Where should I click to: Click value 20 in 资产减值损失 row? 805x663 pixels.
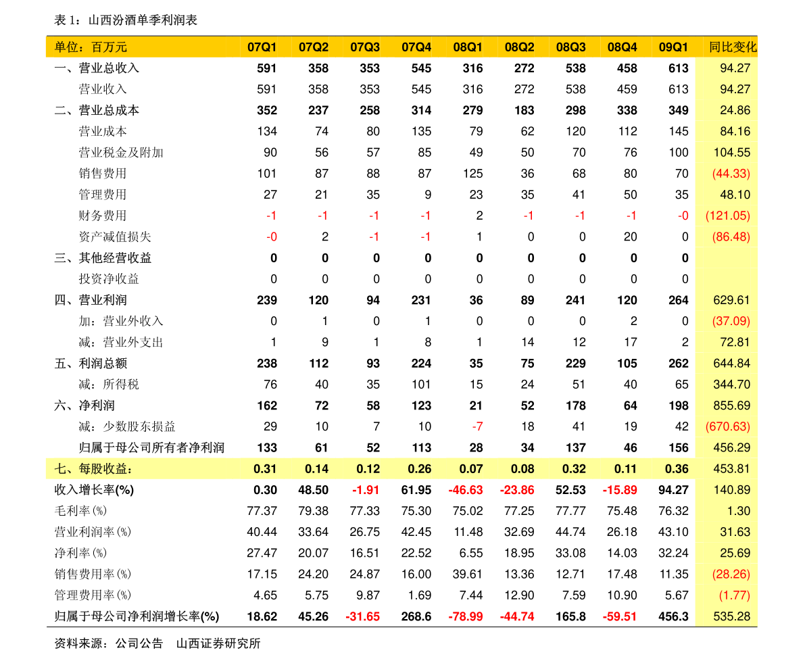tap(631, 237)
